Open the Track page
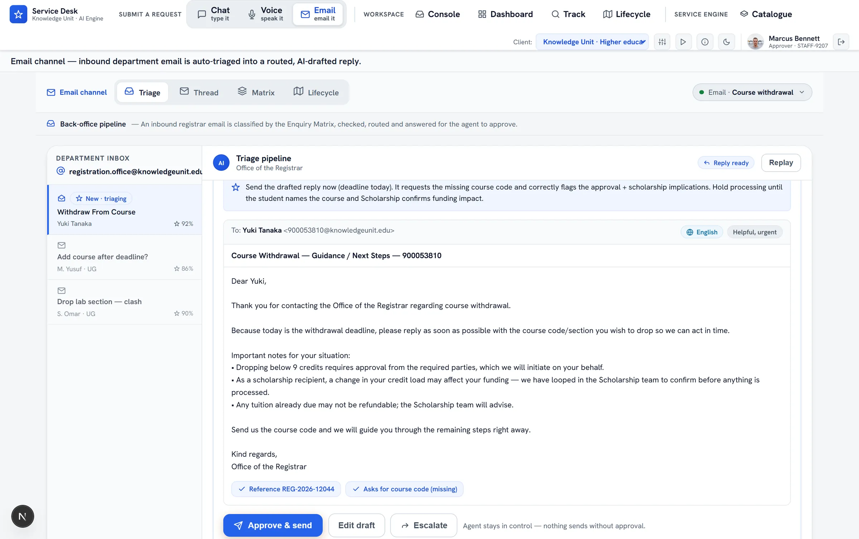 coord(568,14)
